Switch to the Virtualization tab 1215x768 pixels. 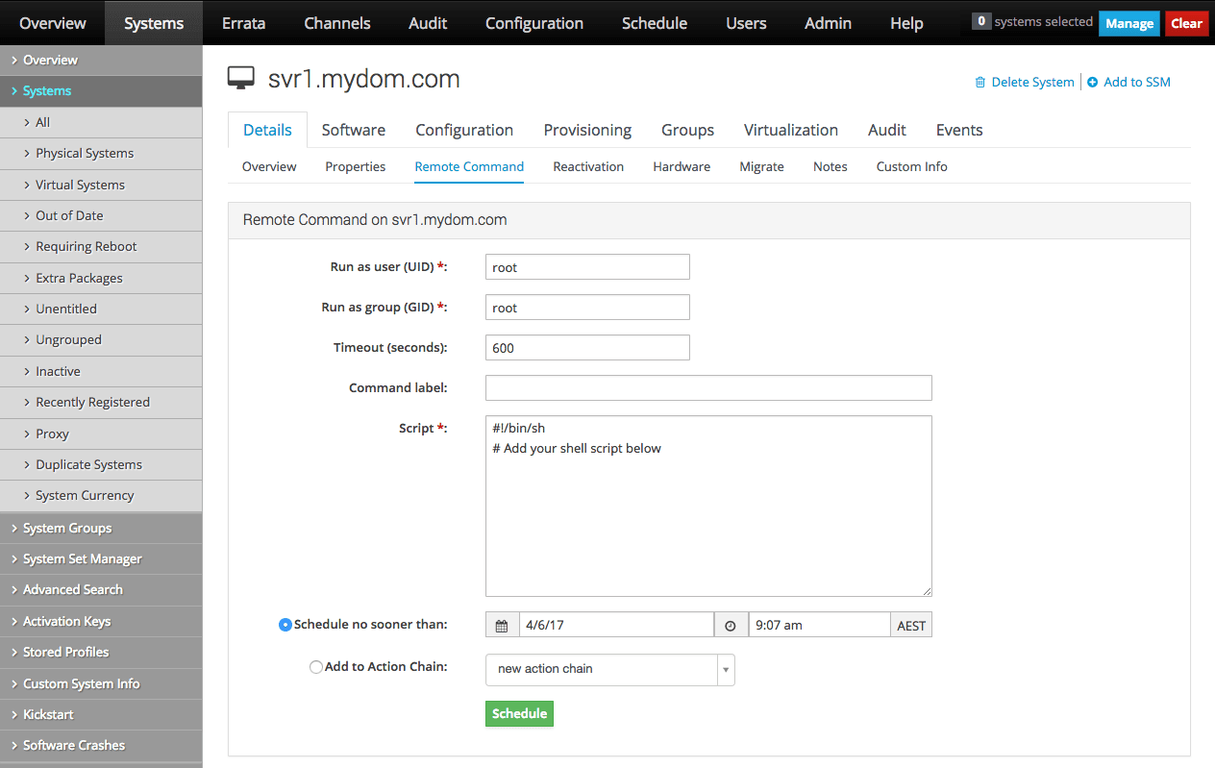[x=791, y=130]
